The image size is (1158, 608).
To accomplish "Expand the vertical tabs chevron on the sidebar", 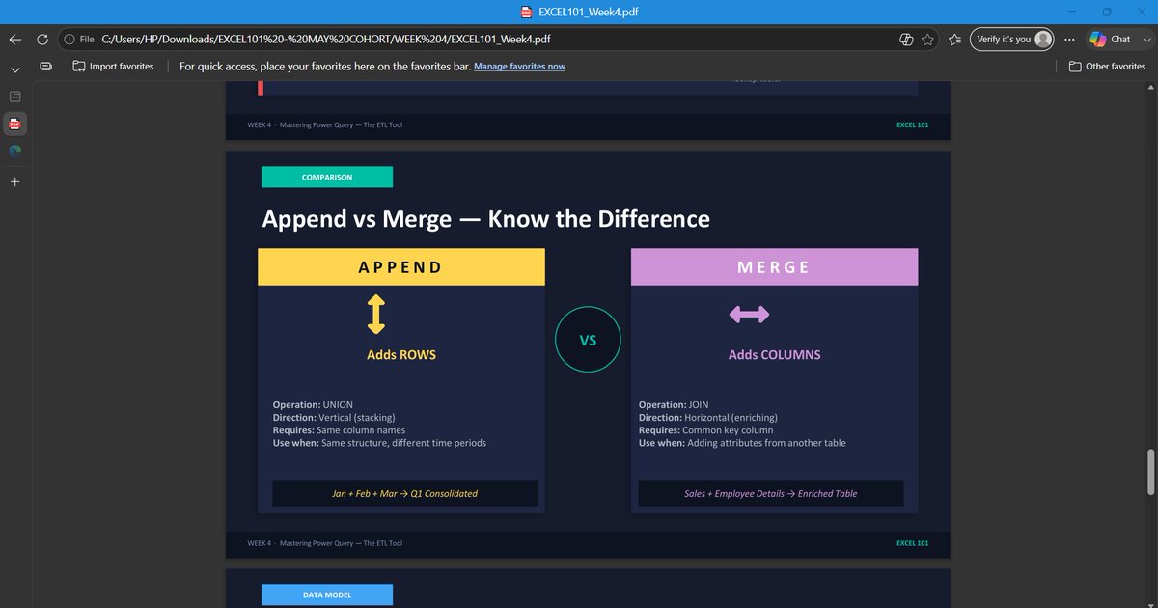I will [14, 69].
